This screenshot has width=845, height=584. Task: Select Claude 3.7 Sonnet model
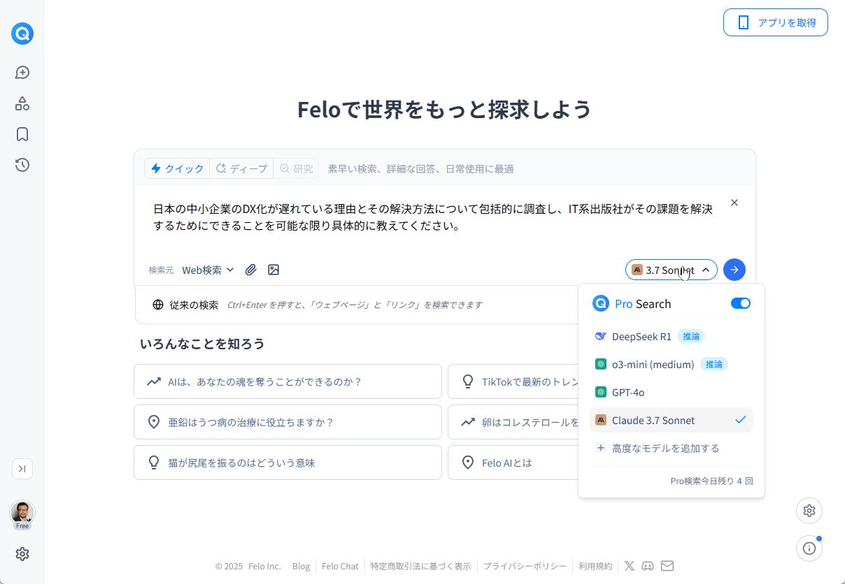click(672, 421)
